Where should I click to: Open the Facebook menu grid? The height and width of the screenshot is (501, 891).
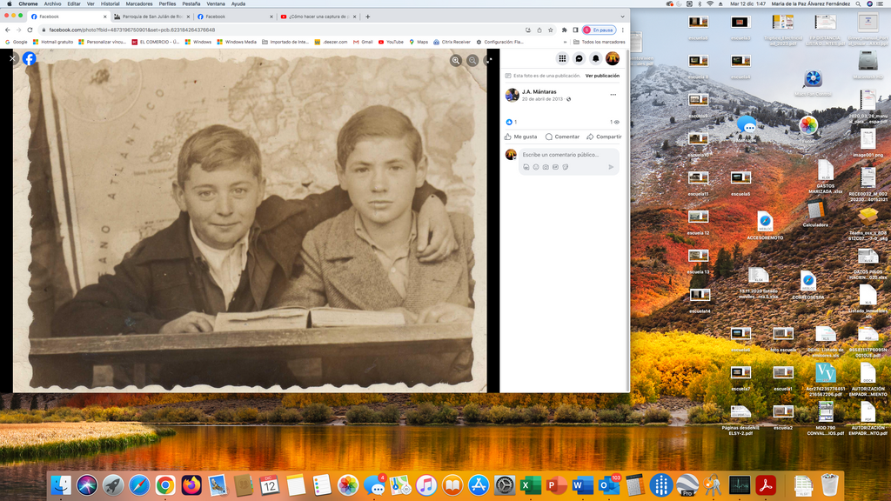[563, 58]
